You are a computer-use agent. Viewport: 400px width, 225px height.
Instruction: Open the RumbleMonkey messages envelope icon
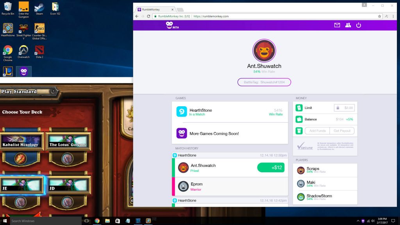(x=337, y=25)
